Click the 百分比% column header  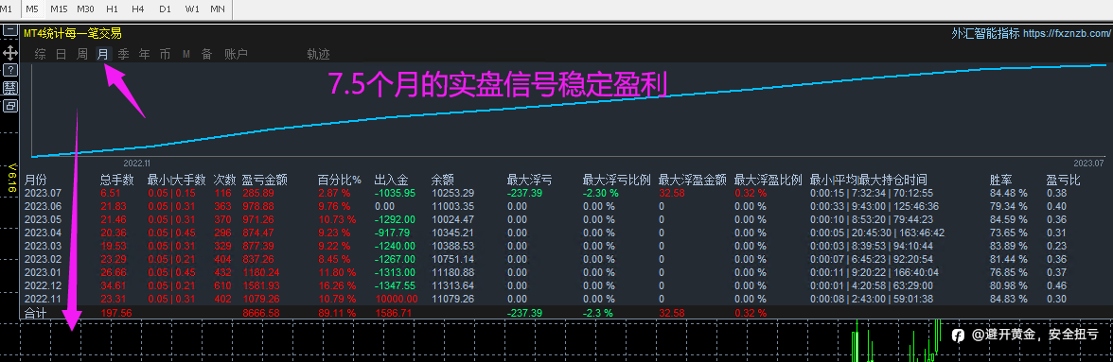[339, 181]
